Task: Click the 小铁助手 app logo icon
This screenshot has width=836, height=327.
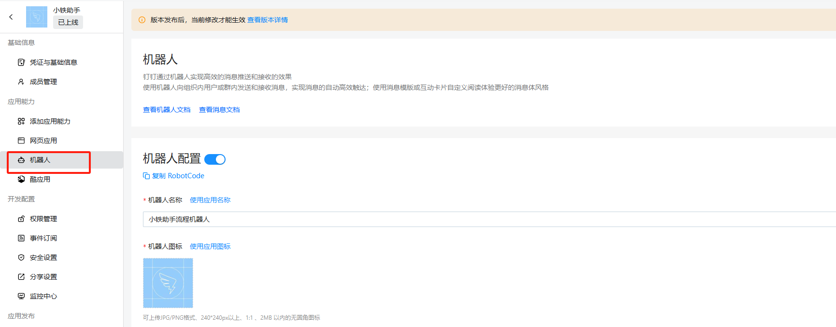Action: (x=36, y=17)
